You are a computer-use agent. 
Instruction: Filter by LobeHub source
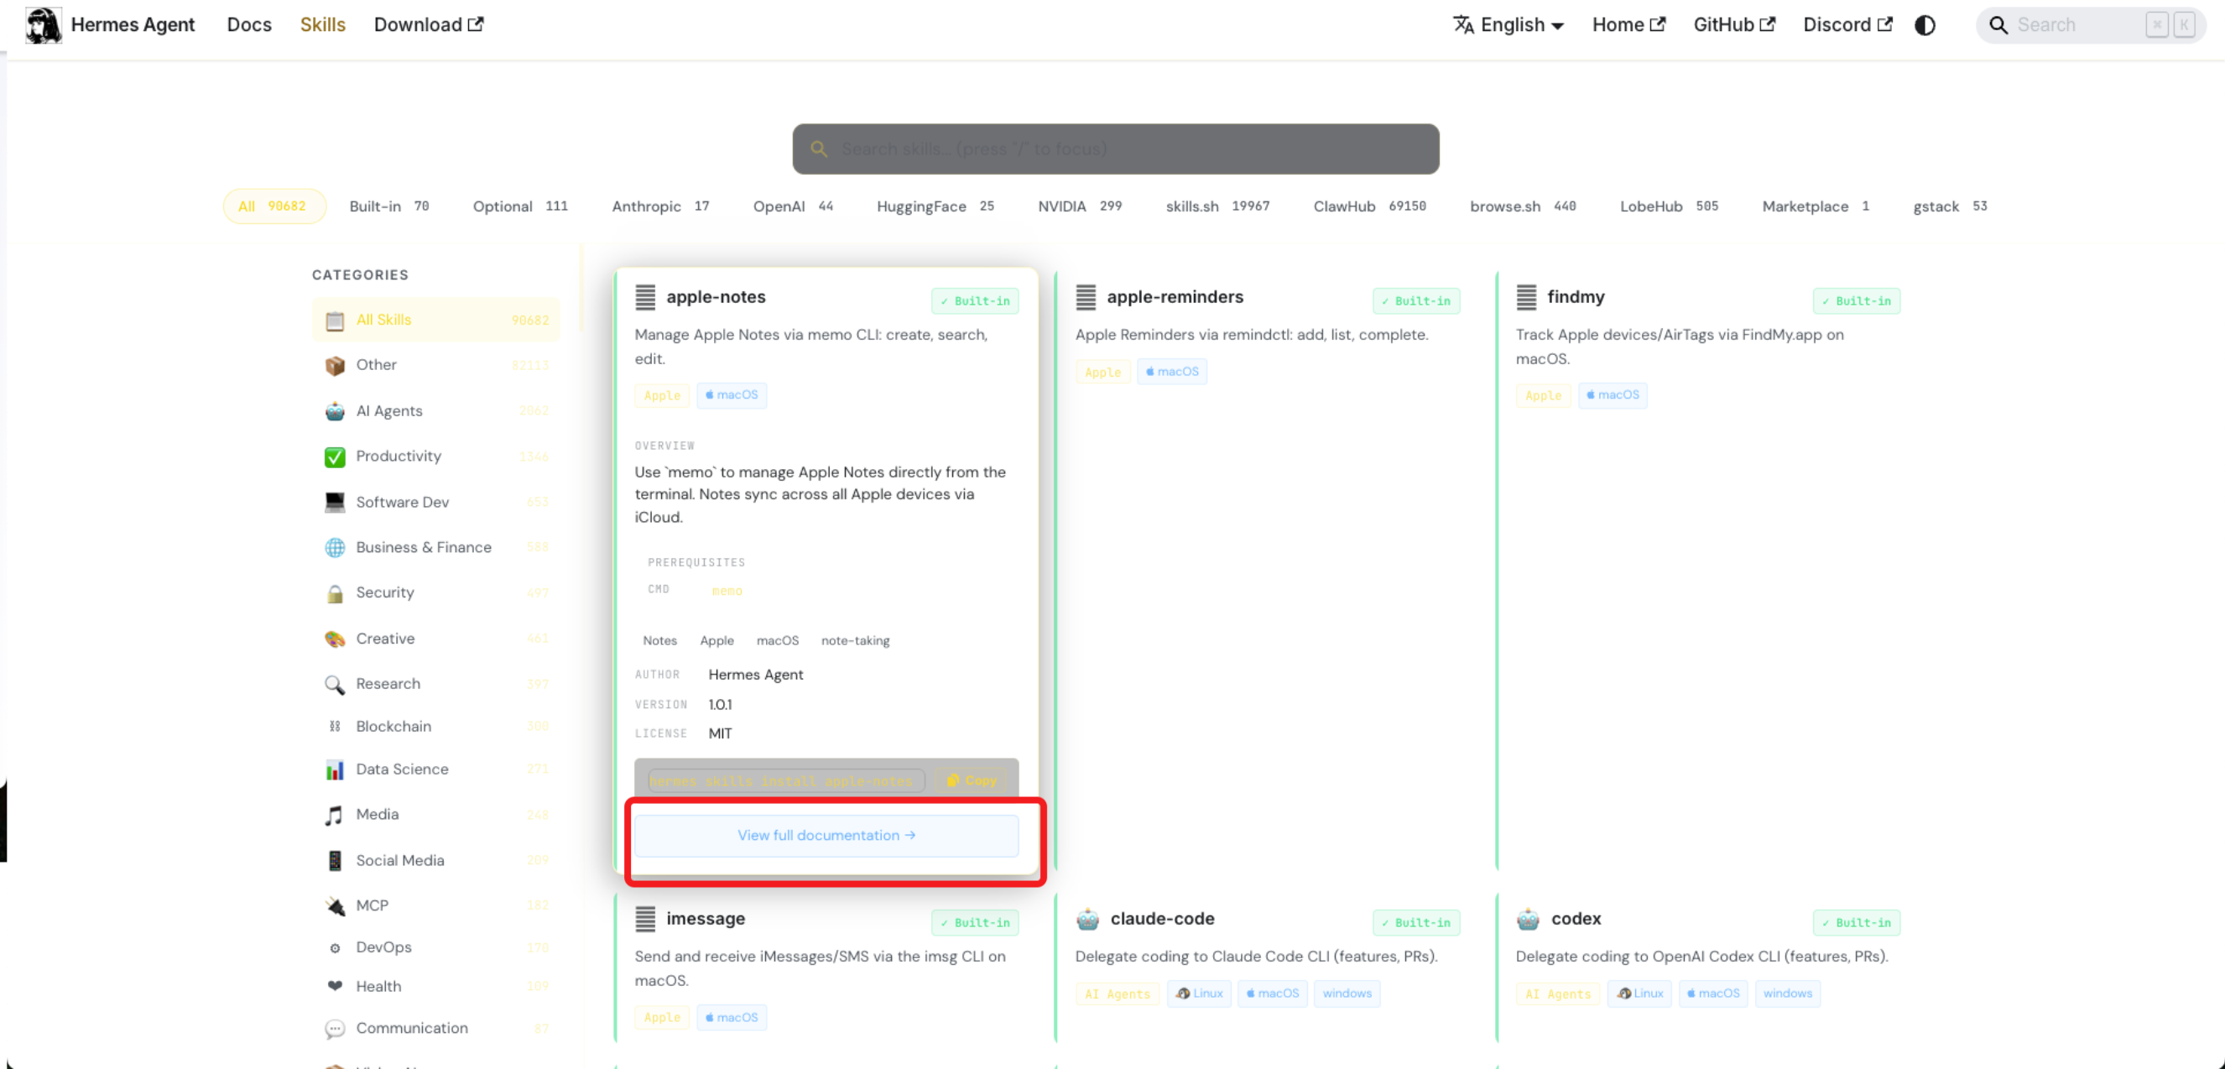coord(1668,206)
